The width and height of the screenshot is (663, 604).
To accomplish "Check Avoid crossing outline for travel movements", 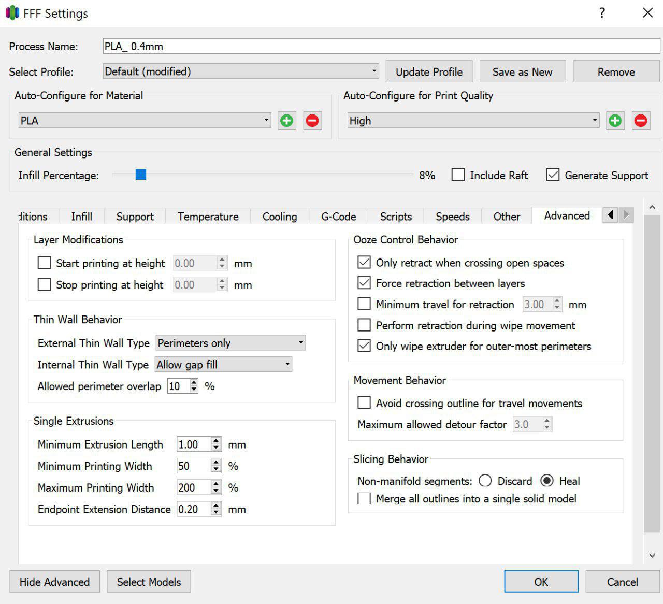I will point(365,403).
